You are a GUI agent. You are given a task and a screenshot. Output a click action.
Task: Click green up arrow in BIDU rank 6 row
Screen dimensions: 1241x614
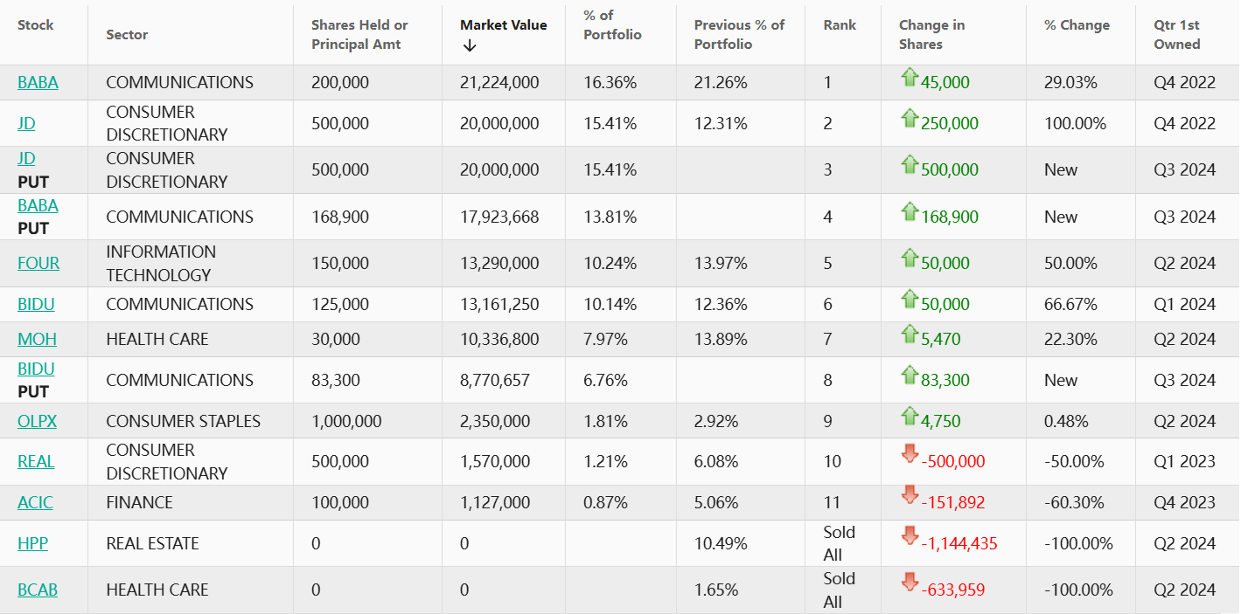(x=910, y=298)
